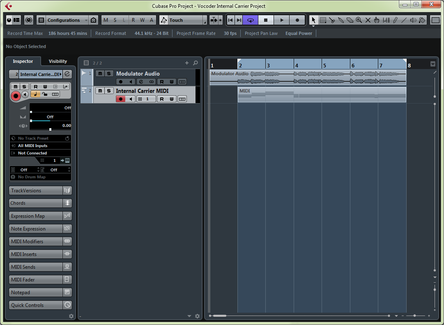Select the Mute X tool

pyautogui.click(x=368, y=20)
